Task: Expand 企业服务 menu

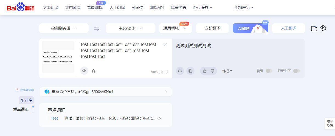Action: [202, 8]
